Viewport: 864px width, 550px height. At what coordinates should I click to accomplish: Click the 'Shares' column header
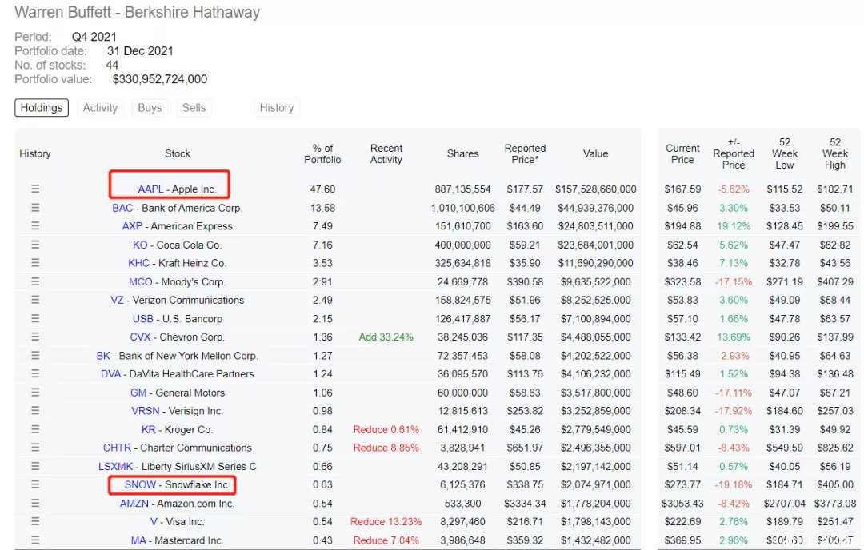[x=463, y=153]
